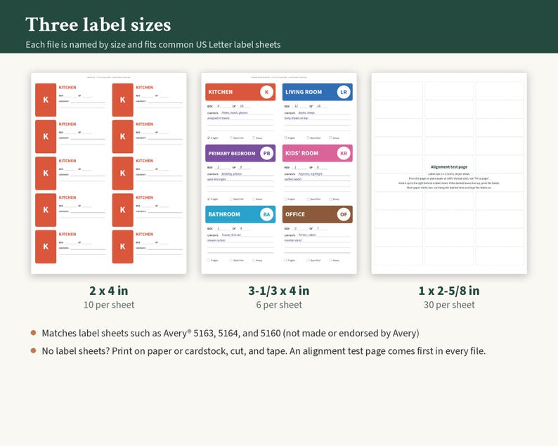Check Open first on the Bathroom label
The image size is (558, 446).
[231, 261]
